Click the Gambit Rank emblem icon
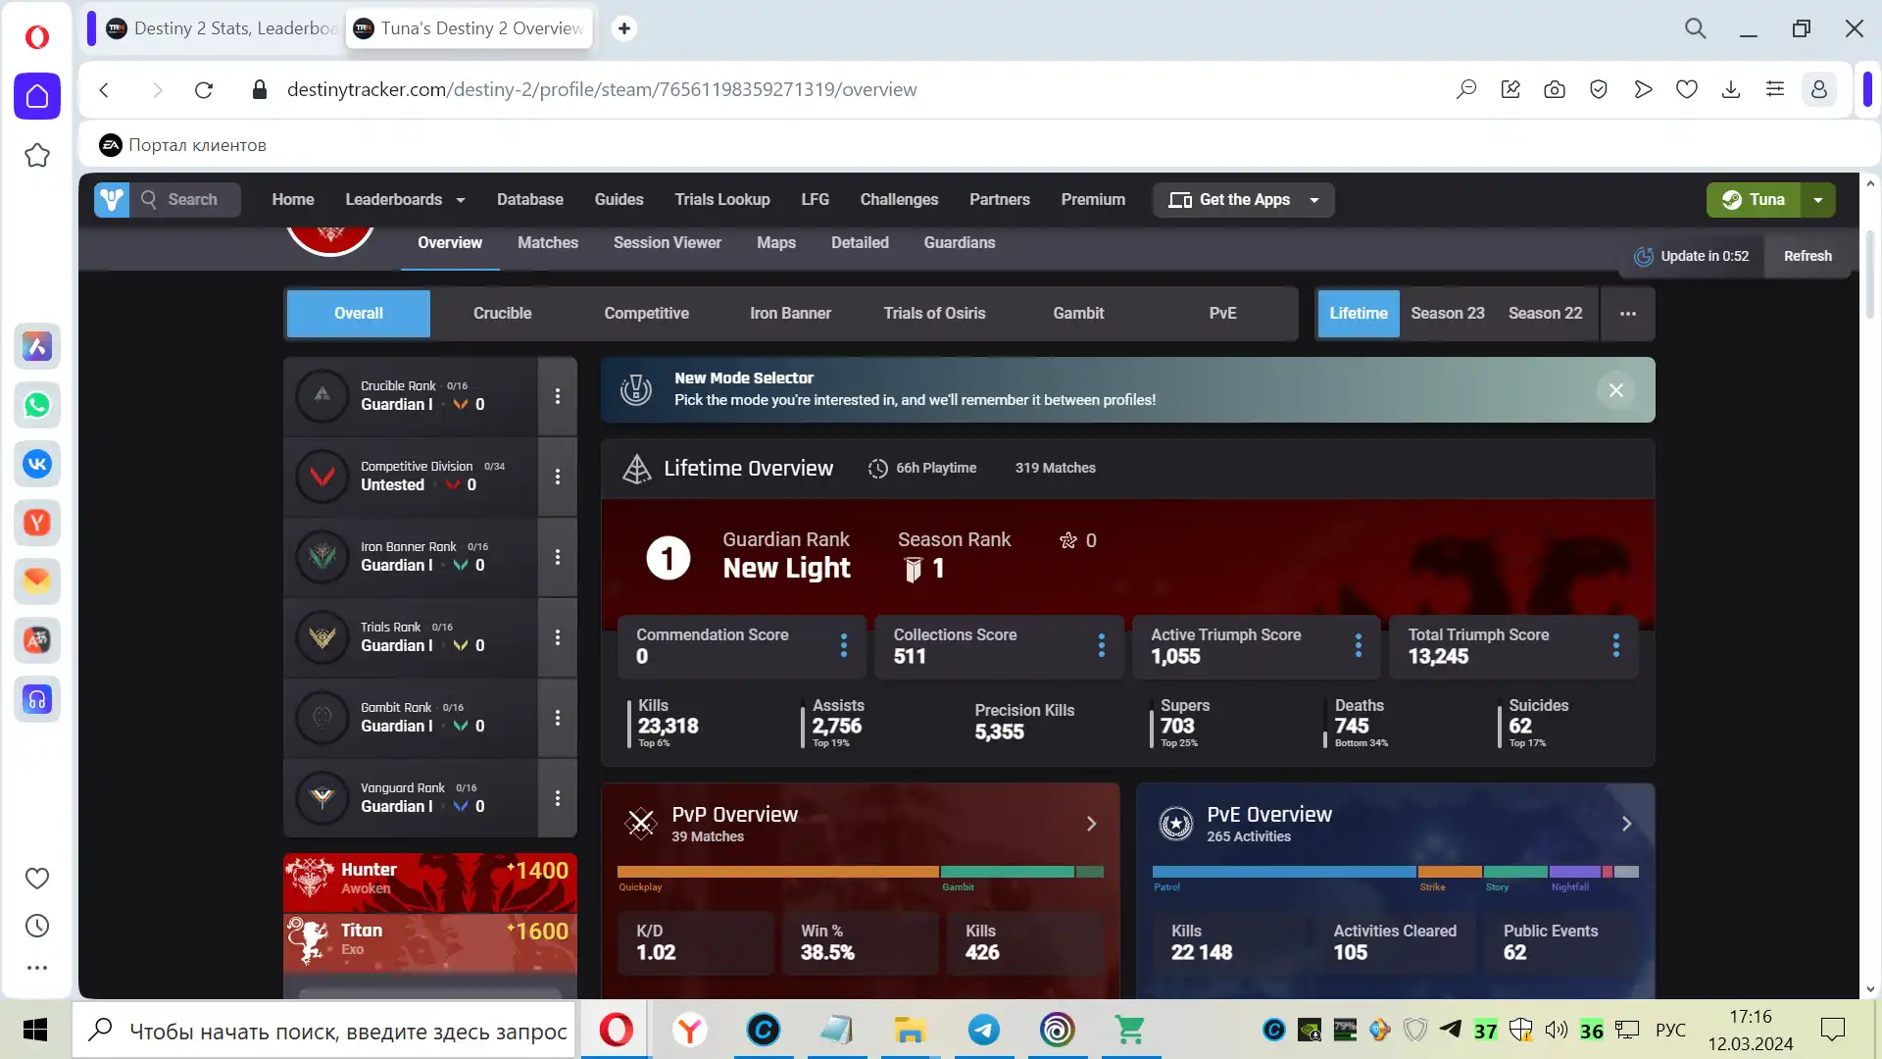This screenshot has height=1059, width=1882. tap(322, 718)
